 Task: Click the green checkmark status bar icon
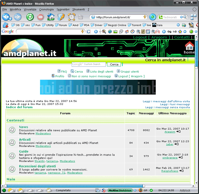tap(151, 190)
